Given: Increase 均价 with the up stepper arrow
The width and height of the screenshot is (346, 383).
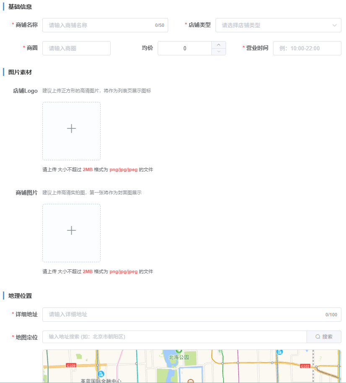Looking at the screenshot, I should pos(219,45).
